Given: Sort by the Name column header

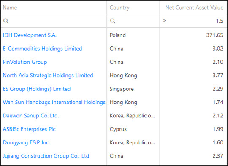Looking at the screenshot, I should click(10, 8).
